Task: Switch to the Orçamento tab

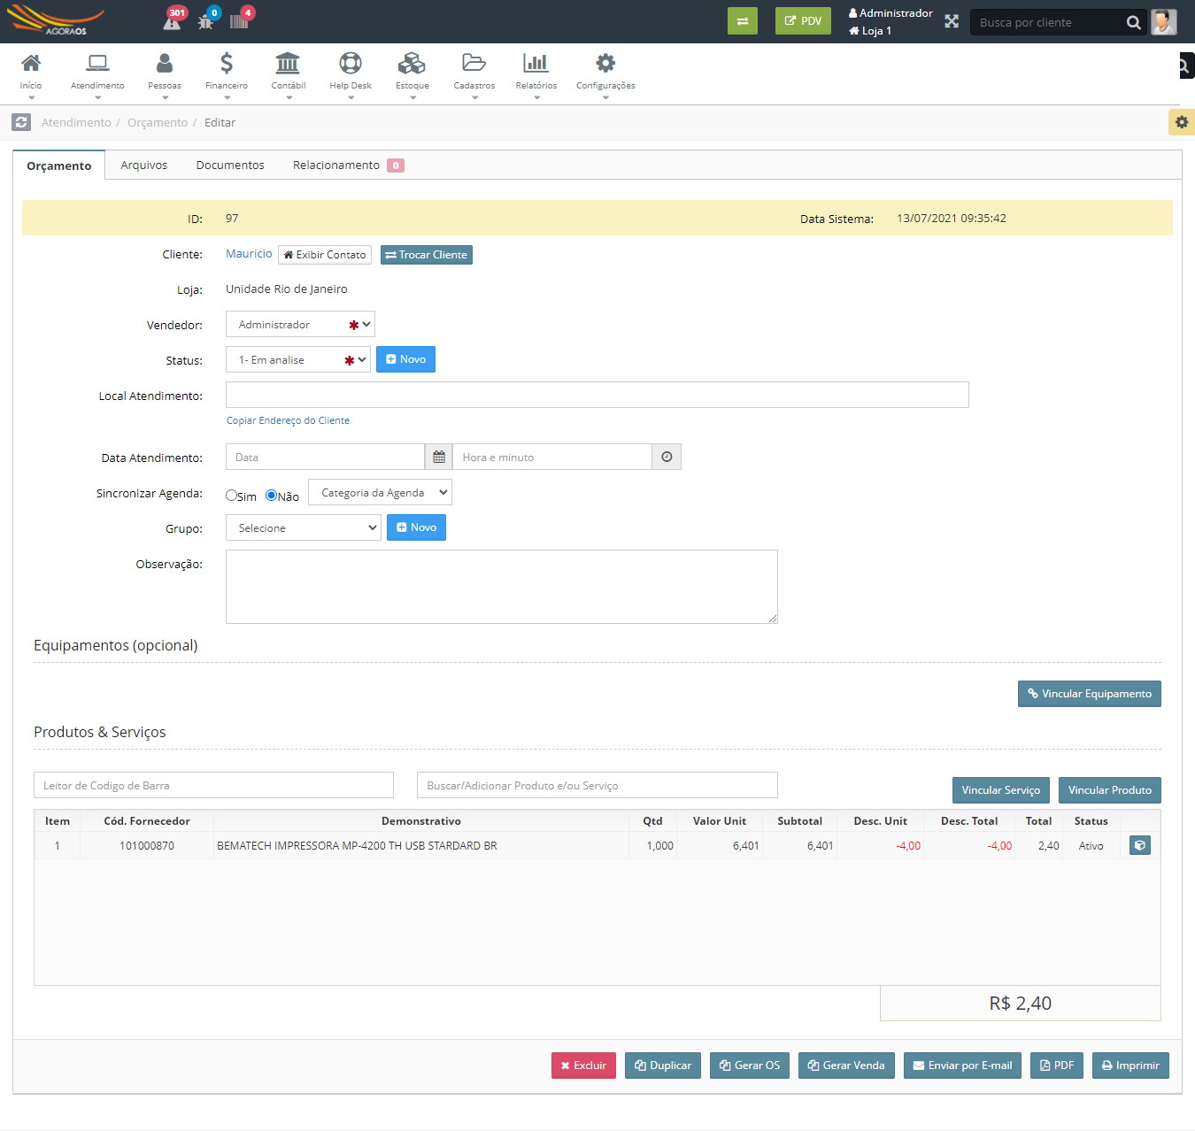Action: click(59, 165)
